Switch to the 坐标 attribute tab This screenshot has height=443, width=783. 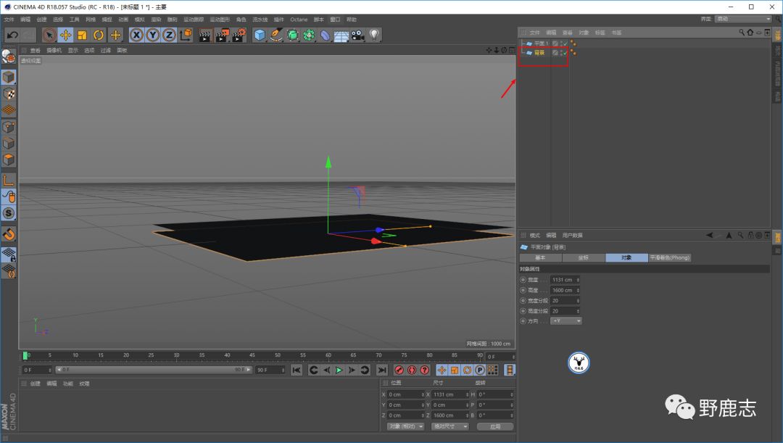(x=584, y=257)
